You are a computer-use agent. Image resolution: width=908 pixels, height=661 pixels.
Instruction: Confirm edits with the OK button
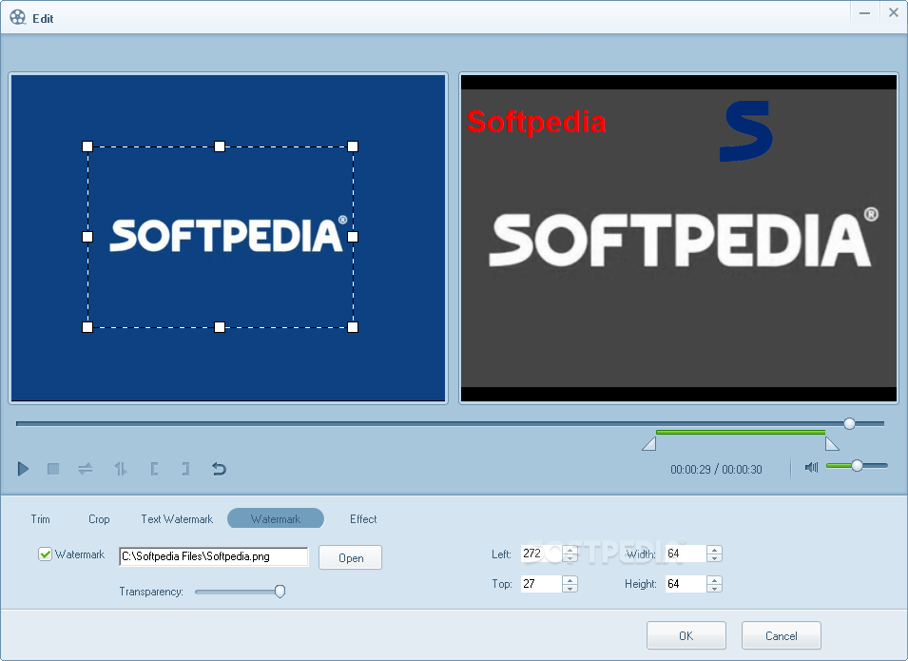686,635
